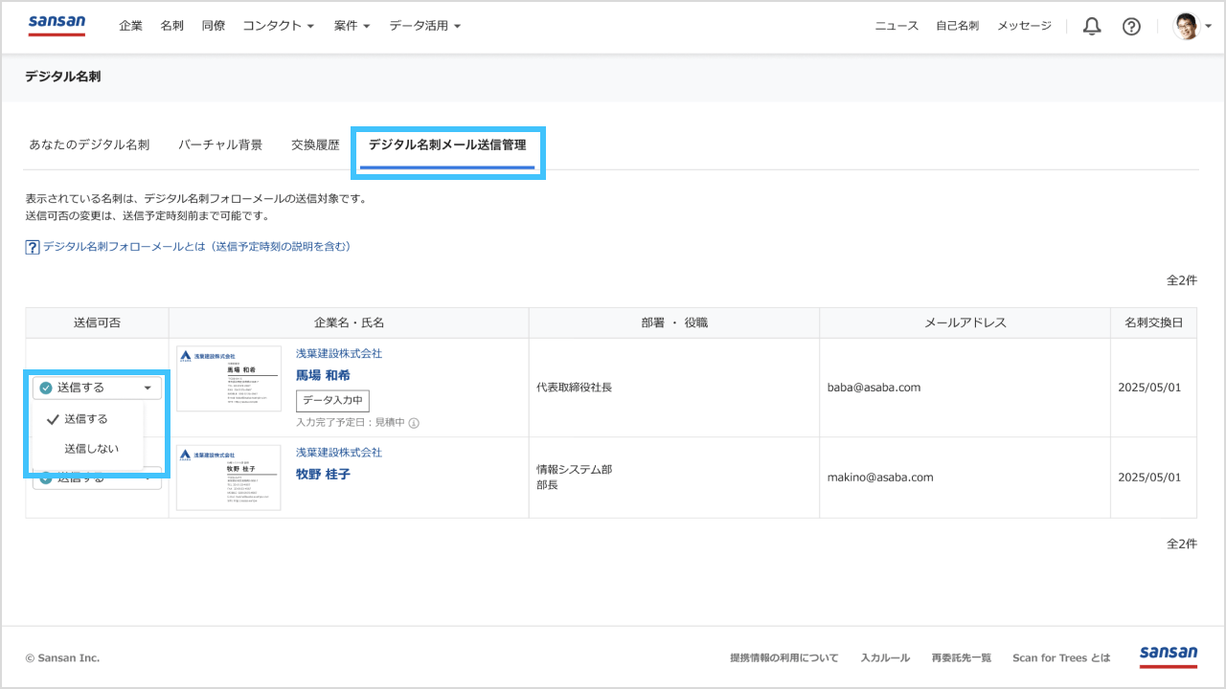Switch to the バーチャル背景 tab
This screenshot has width=1226, height=689.
tap(220, 145)
